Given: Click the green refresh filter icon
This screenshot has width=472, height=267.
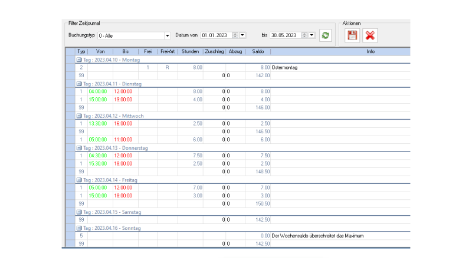Looking at the screenshot, I should 325,35.
